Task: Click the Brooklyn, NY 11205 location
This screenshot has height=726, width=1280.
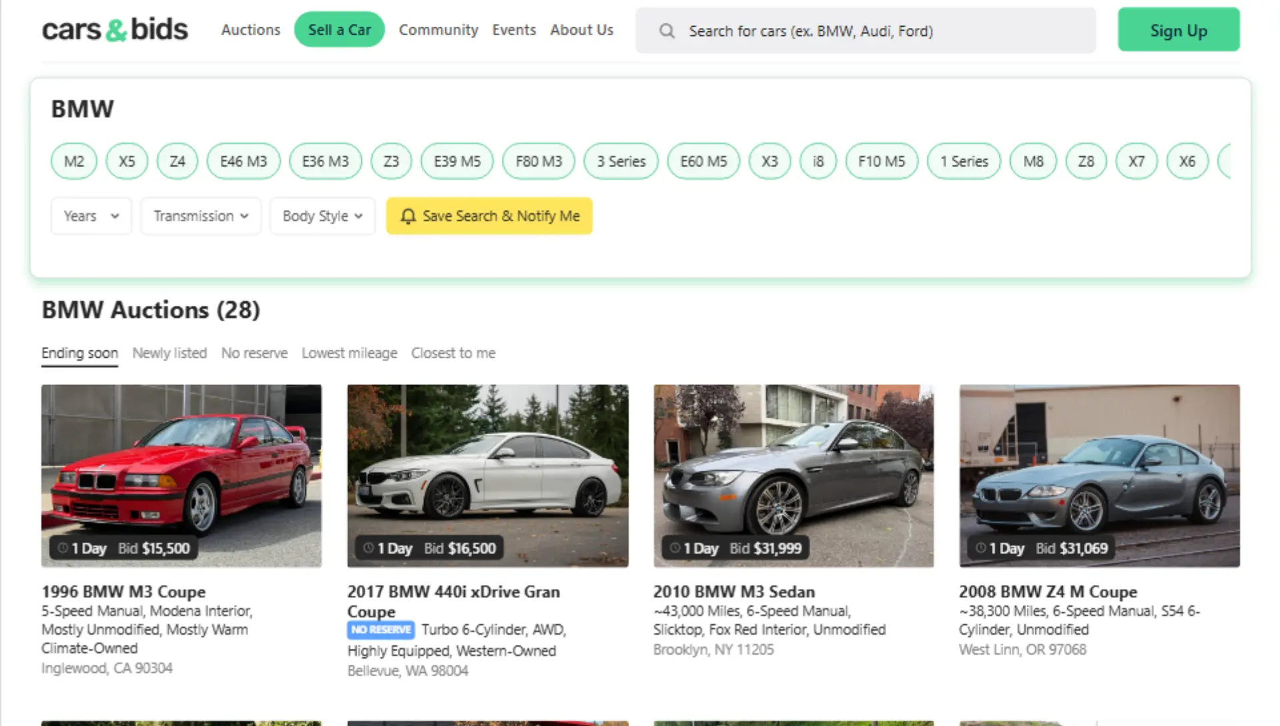Action: [x=713, y=649]
